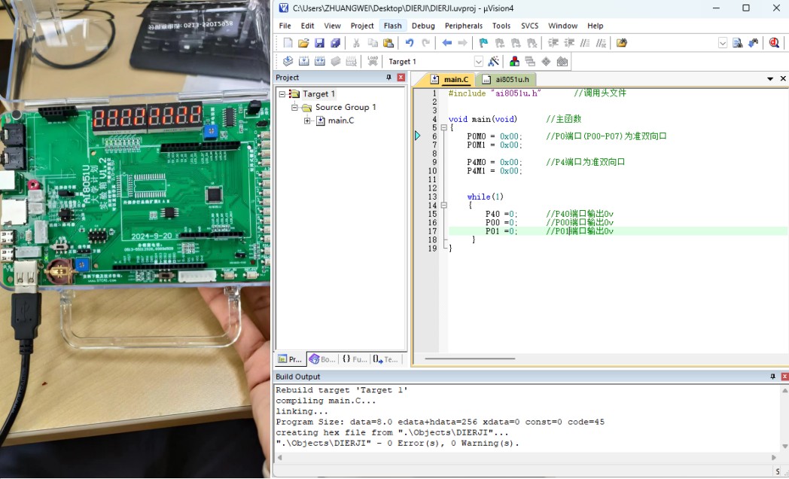Open the Debug menu
Viewport: 789px width, 479px height.
423,26
